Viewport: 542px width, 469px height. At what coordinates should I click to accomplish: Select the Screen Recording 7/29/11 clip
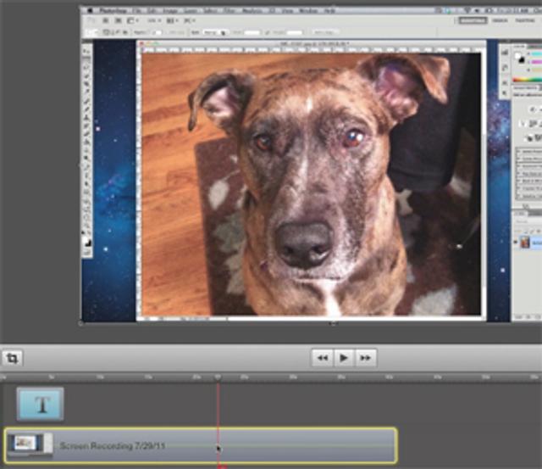[x=201, y=445]
